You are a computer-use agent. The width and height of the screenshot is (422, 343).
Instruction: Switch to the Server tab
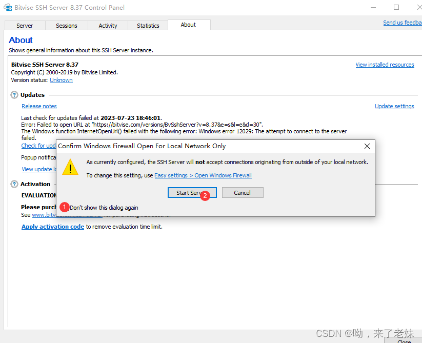(25, 25)
